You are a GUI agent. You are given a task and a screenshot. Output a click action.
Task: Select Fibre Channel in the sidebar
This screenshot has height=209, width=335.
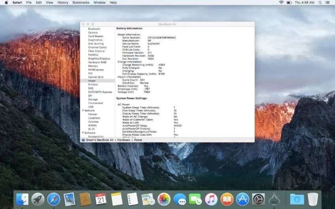click(96, 51)
